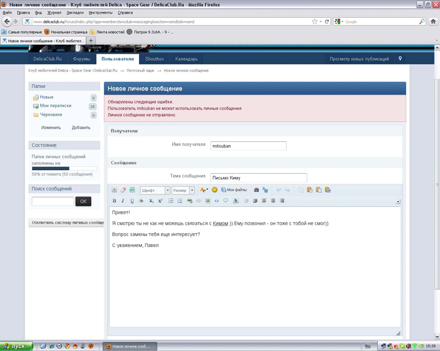This screenshot has height=351, width=440.
Task: Reload the page in Firefox
Action: [327, 22]
